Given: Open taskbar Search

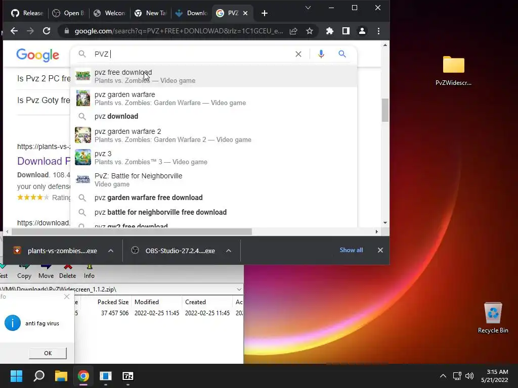Looking at the screenshot, I should pos(39,376).
